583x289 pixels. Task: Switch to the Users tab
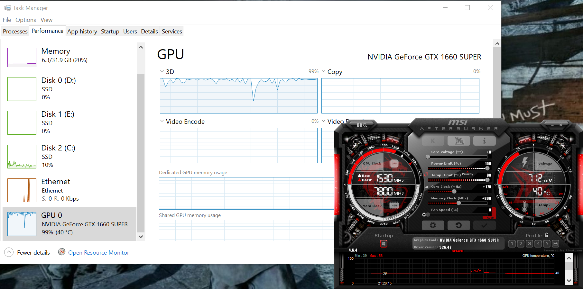pos(130,31)
